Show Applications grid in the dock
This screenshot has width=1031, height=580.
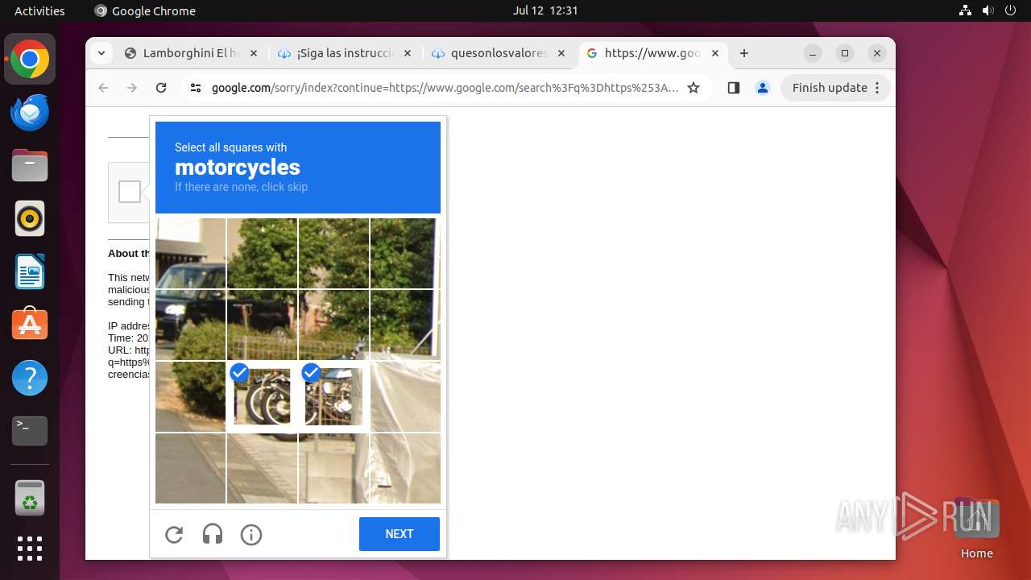[30, 549]
